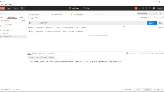The height and width of the screenshot is (92, 164).
Task: Open the User Register request in sidebar
Action: (6, 30)
